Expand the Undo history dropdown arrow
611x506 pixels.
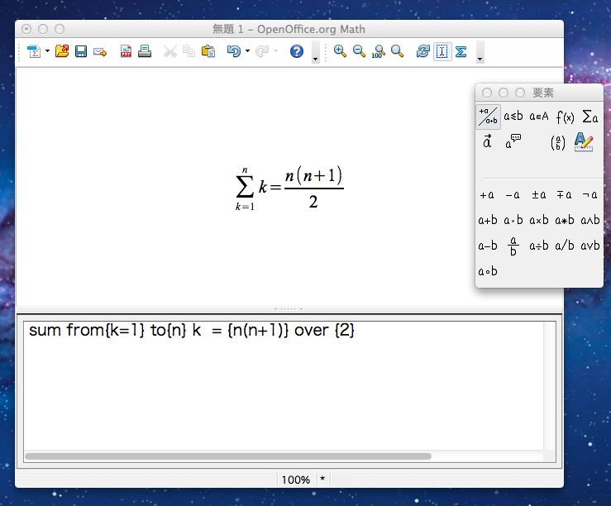[247, 51]
